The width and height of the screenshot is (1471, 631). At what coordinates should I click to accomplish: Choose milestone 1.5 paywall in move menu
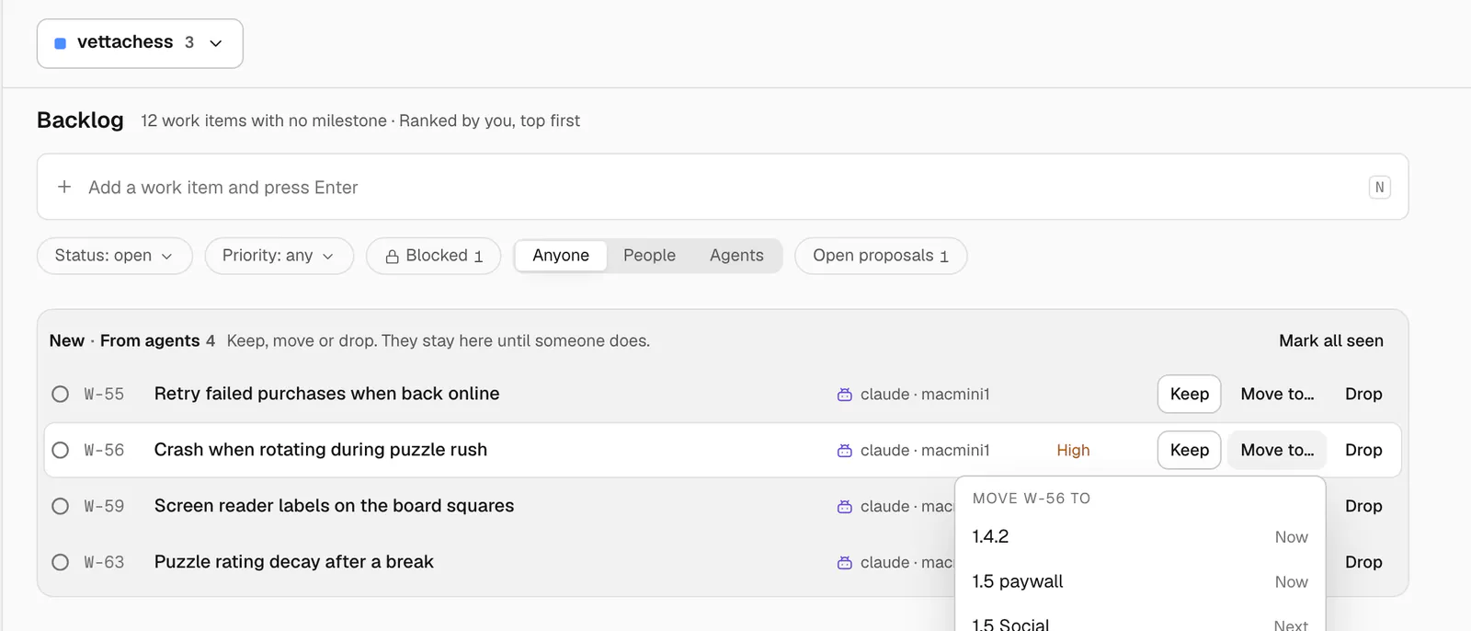[1140, 581]
